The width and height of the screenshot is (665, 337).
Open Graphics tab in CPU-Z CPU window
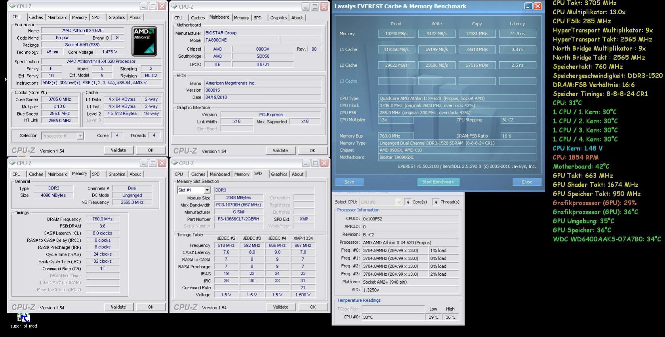click(116, 17)
